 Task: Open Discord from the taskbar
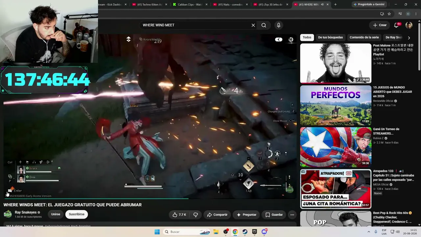click(264, 232)
